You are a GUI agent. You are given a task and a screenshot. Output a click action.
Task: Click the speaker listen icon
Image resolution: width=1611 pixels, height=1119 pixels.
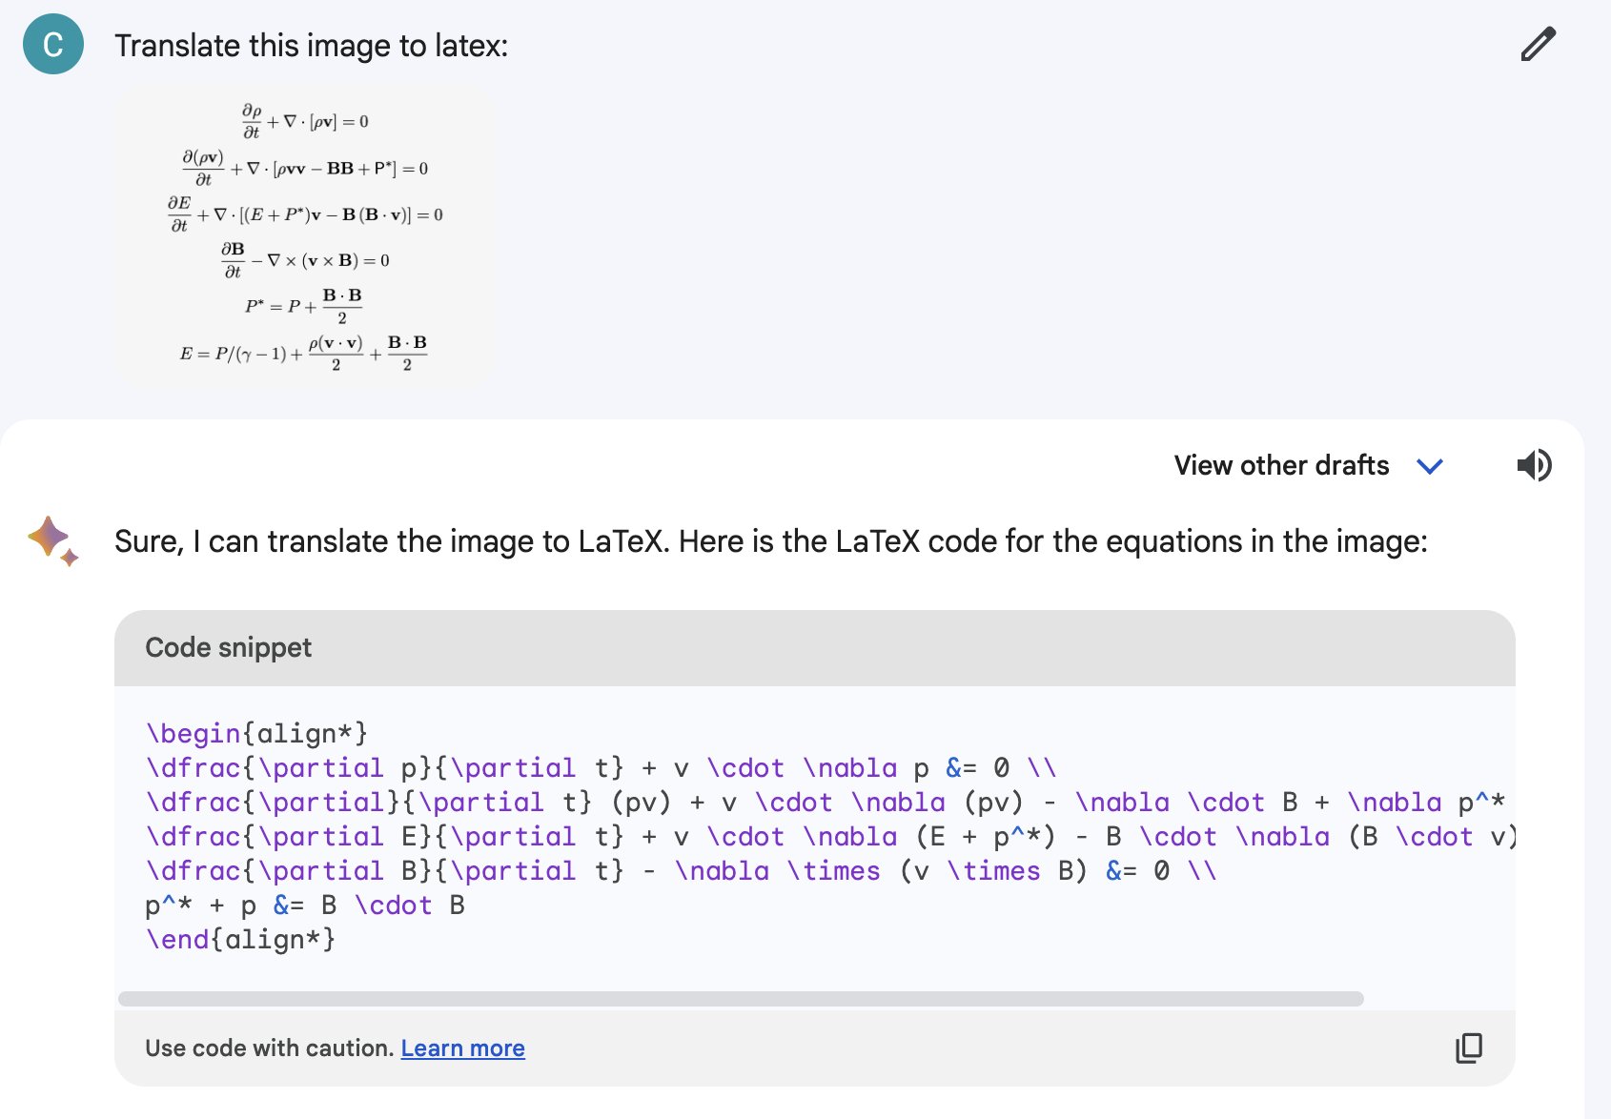[x=1534, y=465]
